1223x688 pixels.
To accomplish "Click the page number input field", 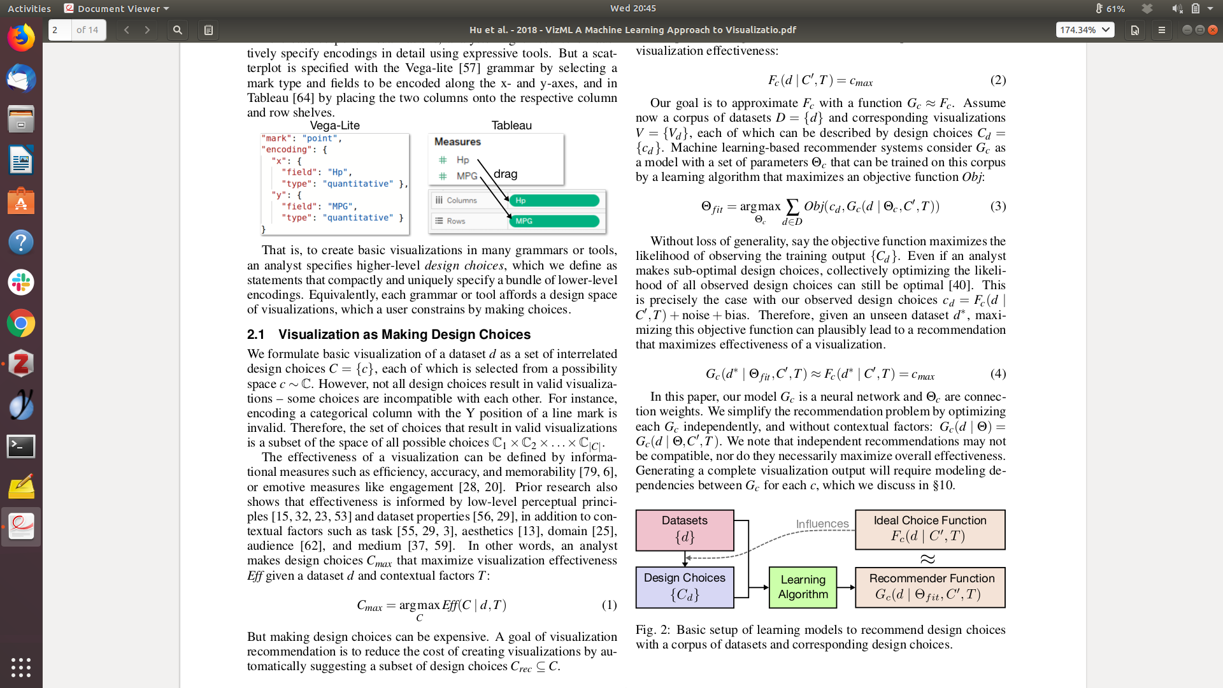I will (60, 30).
